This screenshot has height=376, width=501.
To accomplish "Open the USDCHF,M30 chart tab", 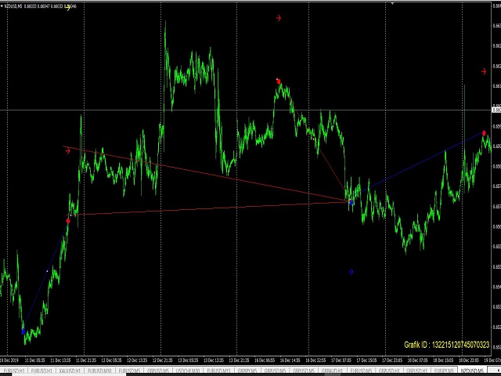I will (x=188, y=371).
